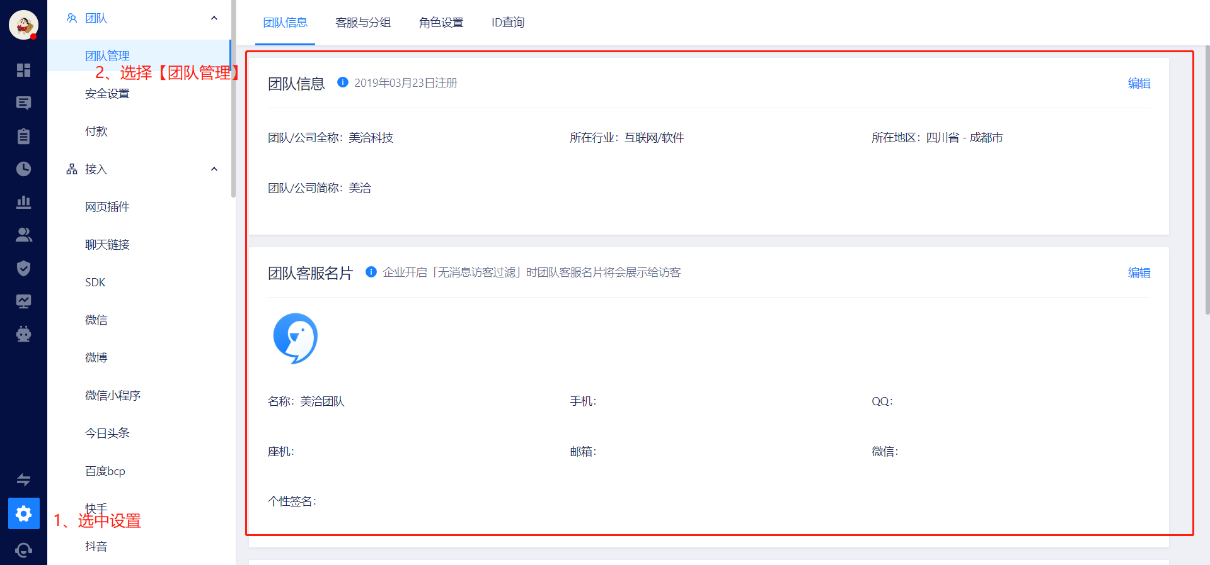Click the team card logo thumbnail

pos(295,338)
